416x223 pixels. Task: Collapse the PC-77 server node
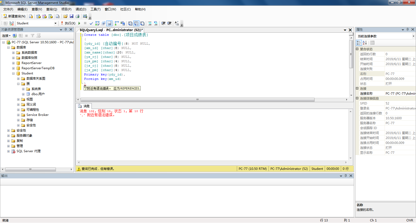[4, 42]
